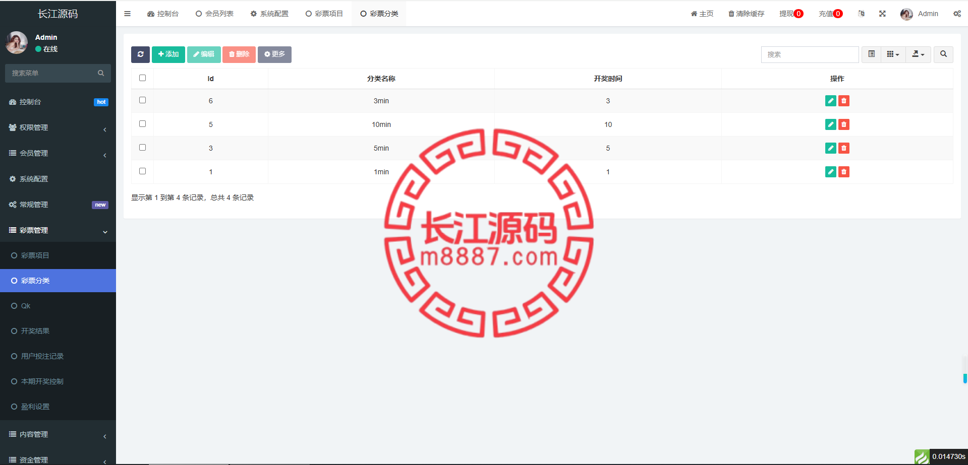Open the fullscreen toggle icon in header
This screenshot has width=968, height=465.
click(x=882, y=14)
